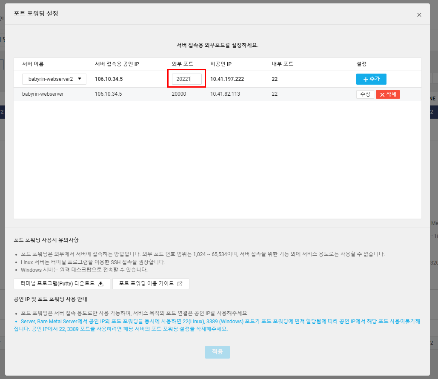Delete the babyrin-webserver rule with 삭제
Image resolution: width=438 pixels, height=379 pixels.
388,94
